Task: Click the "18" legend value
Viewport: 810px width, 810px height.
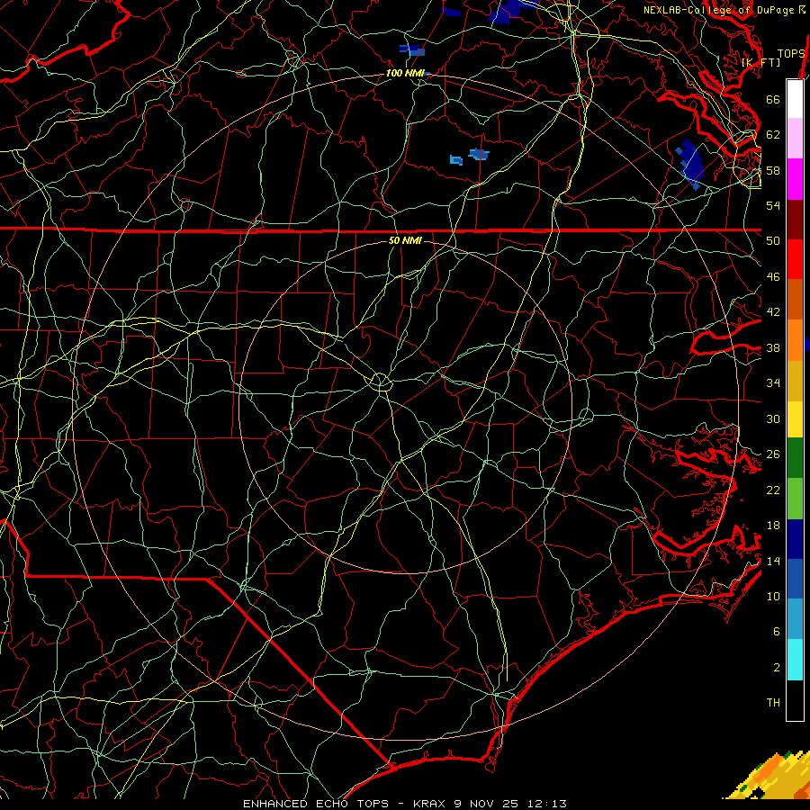Action: tap(773, 526)
